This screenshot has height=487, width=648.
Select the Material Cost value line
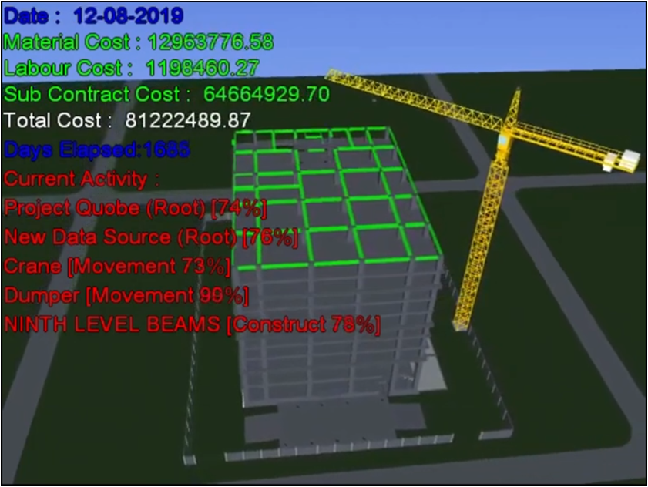pos(139,42)
